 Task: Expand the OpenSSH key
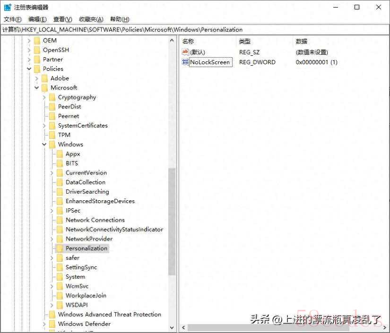click(x=29, y=50)
